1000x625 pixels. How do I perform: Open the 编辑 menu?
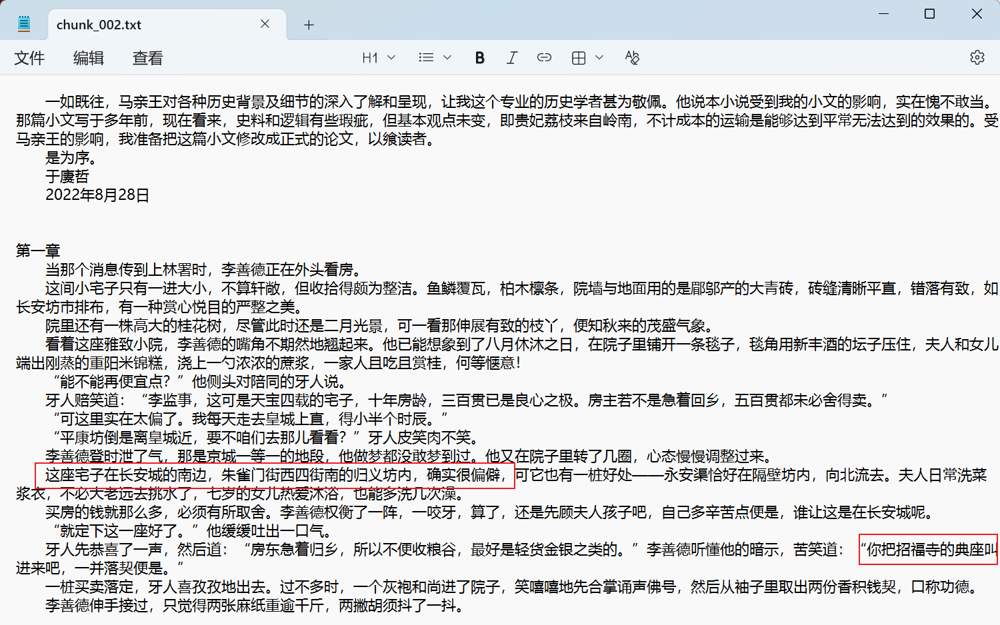tap(88, 59)
